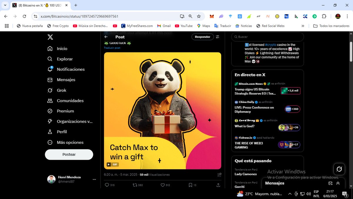This screenshot has width=353, height=199.
Task: Click the address bar URL
Action: pos(79,16)
